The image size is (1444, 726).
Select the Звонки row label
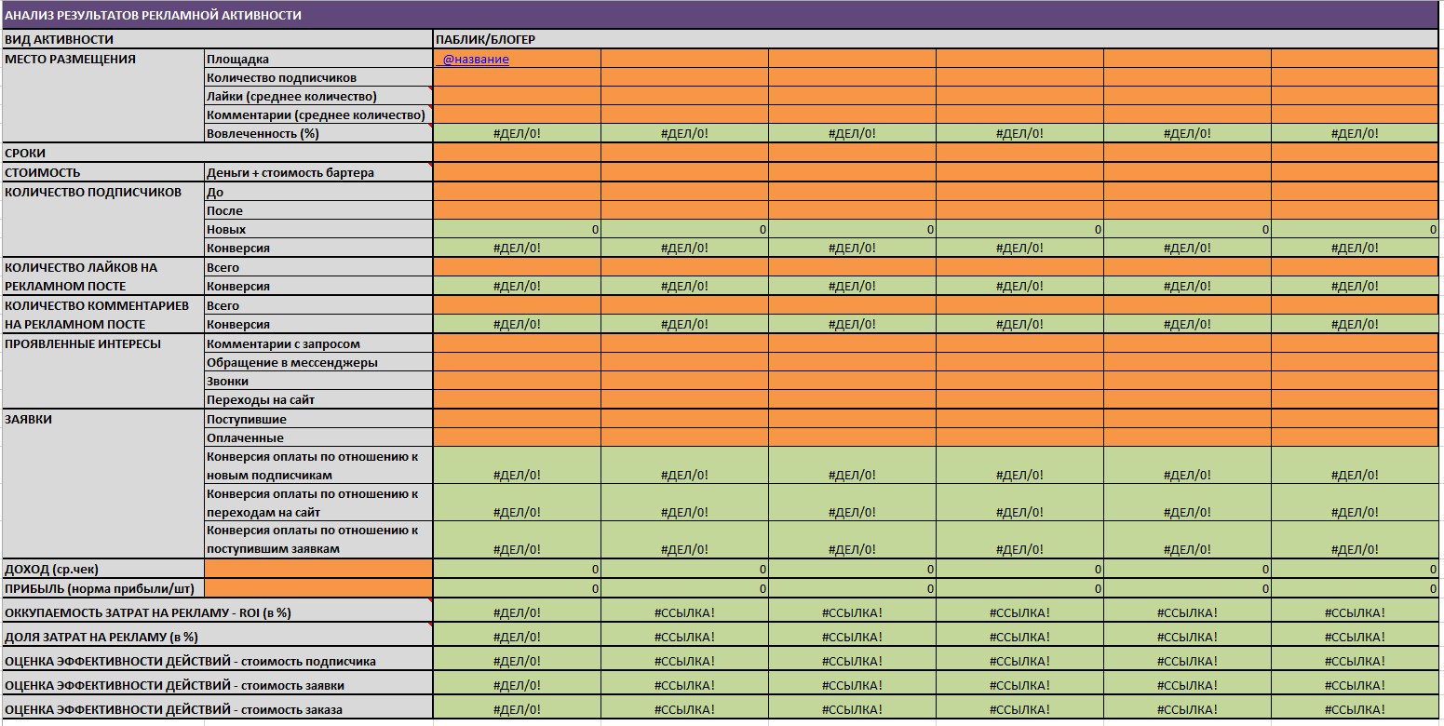pyautogui.click(x=318, y=381)
